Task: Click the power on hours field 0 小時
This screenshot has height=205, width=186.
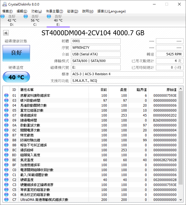Action: point(170,68)
